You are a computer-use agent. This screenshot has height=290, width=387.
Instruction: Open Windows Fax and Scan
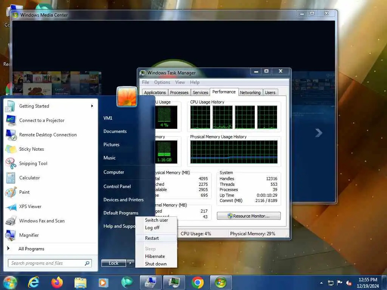[x=50, y=221]
